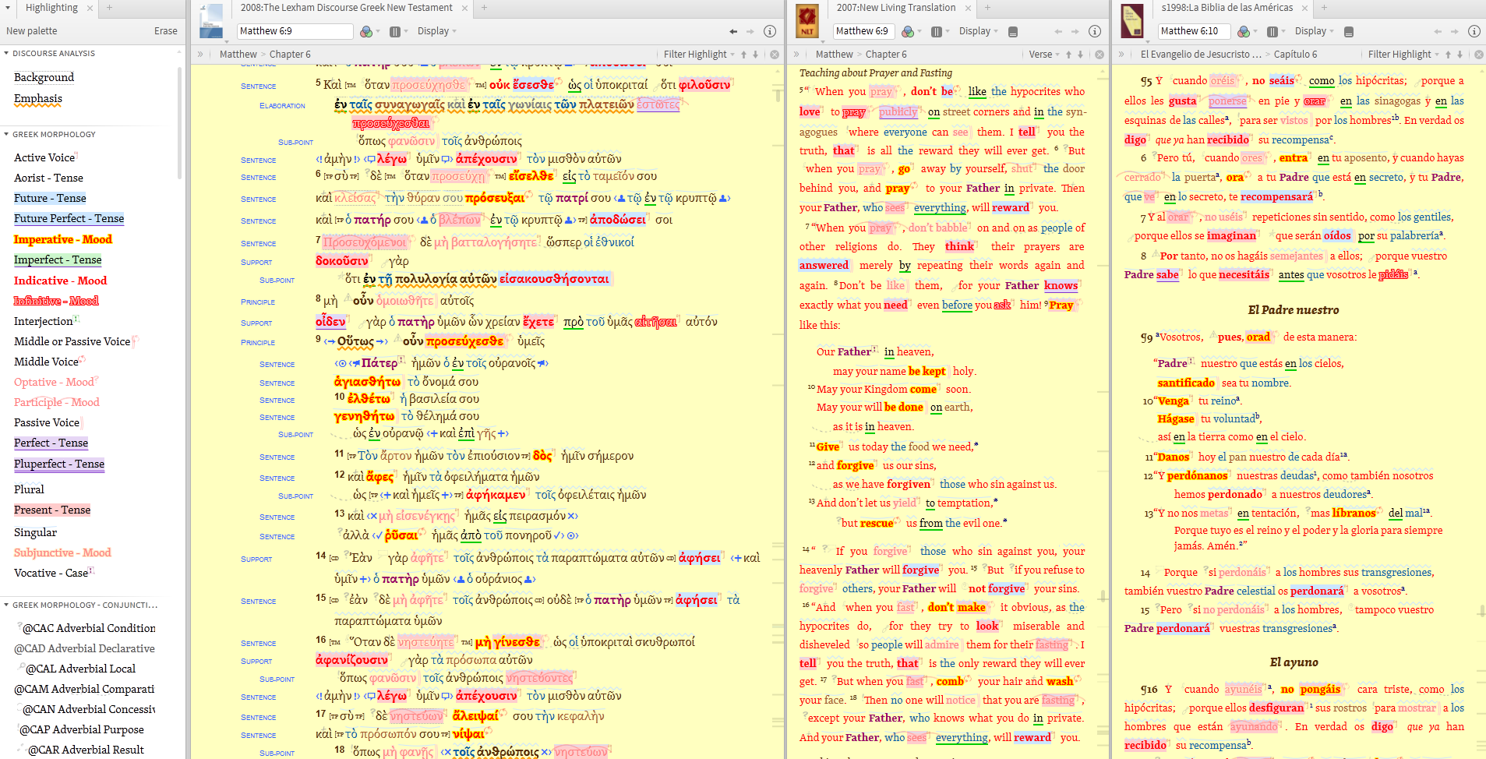
Task: Collapse the Discourse Analysis palette section
Action: click(x=6, y=53)
